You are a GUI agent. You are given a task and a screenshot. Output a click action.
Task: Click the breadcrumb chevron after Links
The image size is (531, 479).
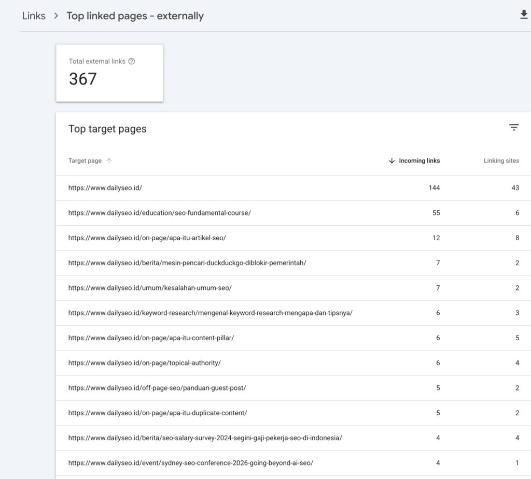tap(56, 16)
